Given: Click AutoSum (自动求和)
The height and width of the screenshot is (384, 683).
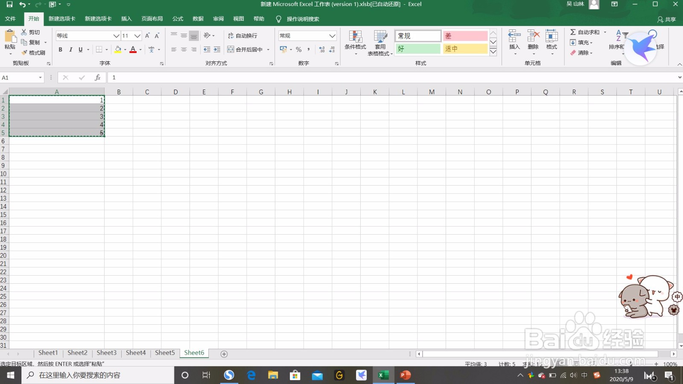Looking at the screenshot, I should (x=585, y=32).
